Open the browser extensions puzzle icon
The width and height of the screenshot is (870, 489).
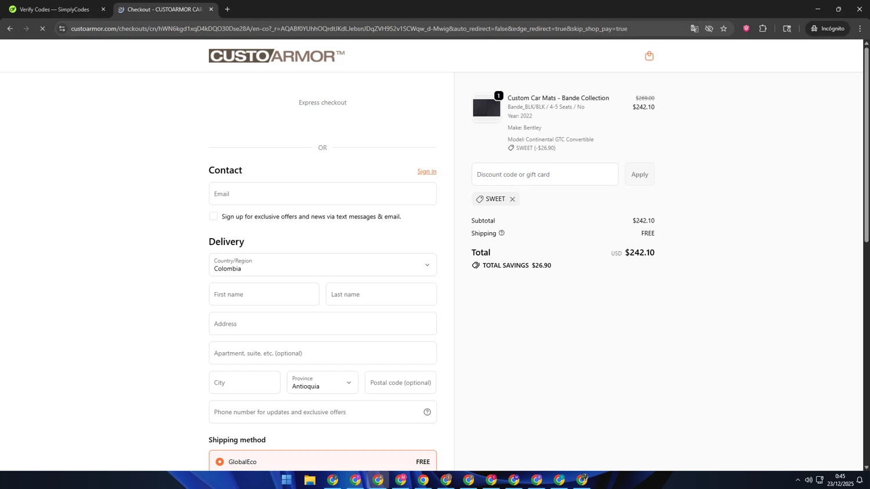[x=763, y=28]
